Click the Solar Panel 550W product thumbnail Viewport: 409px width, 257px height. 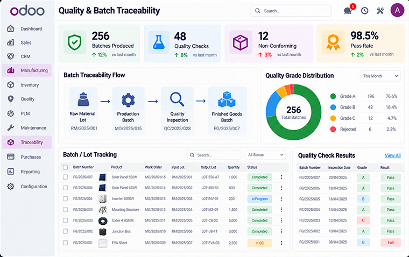[102, 177]
